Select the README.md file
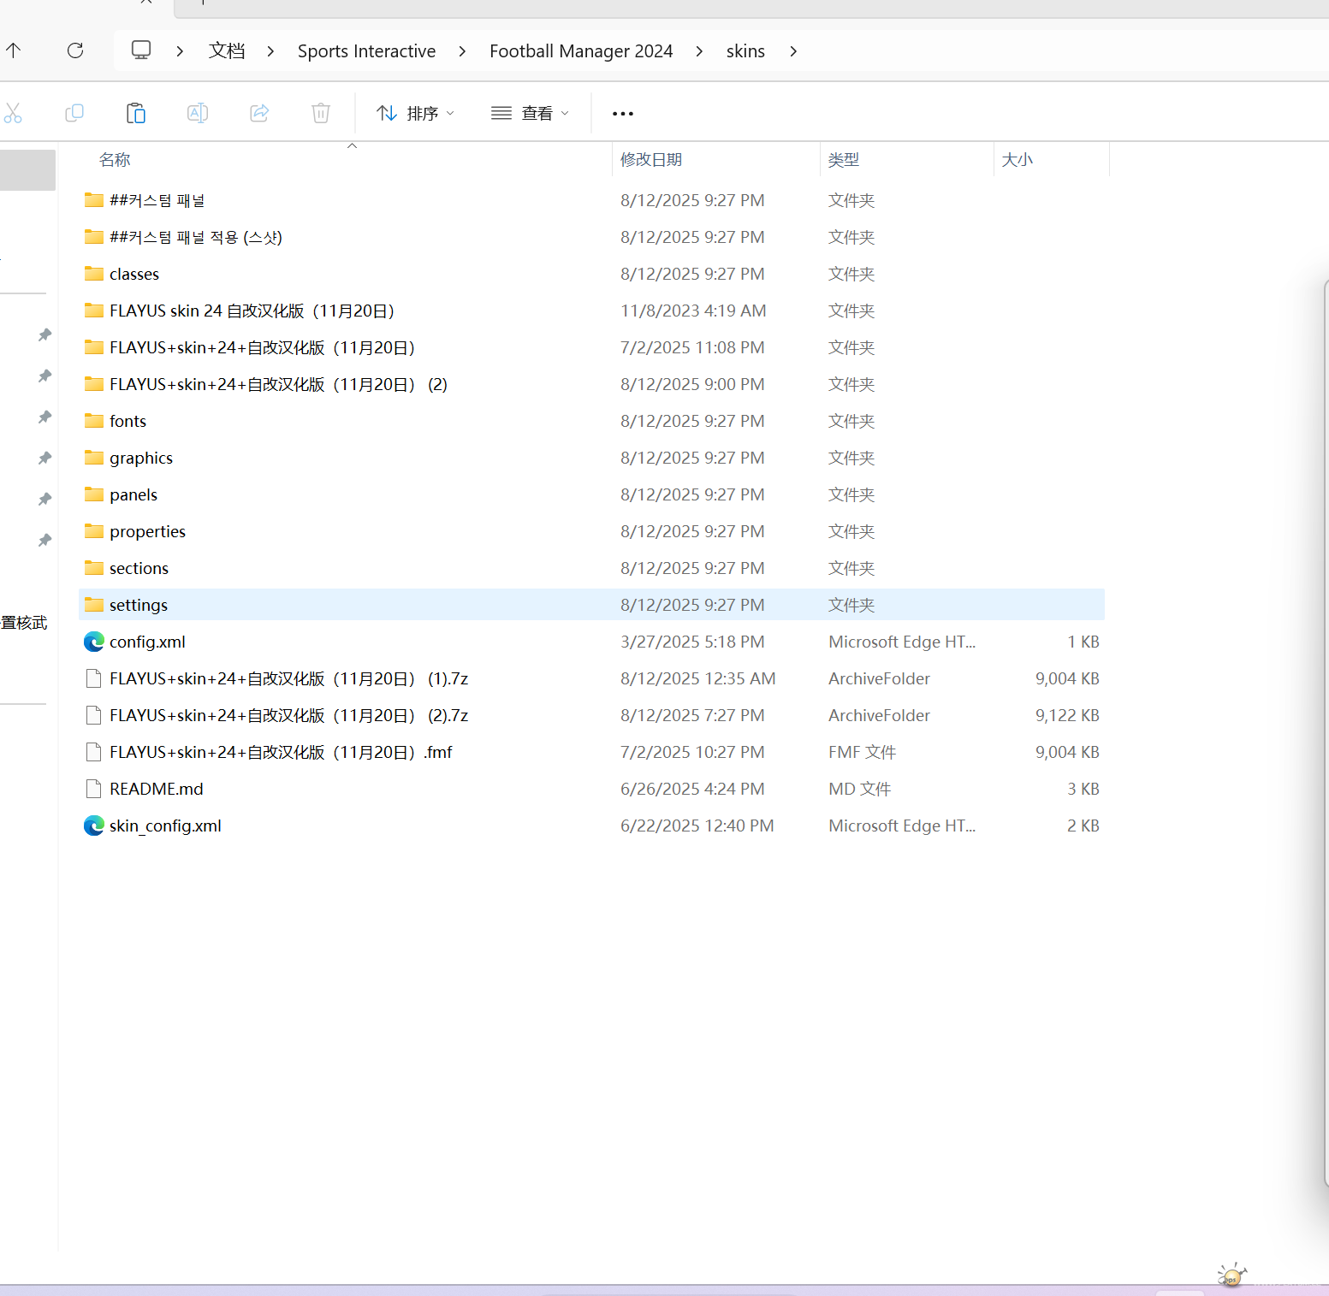The height and width of the screenshot is (1296, 1329). 156,788
